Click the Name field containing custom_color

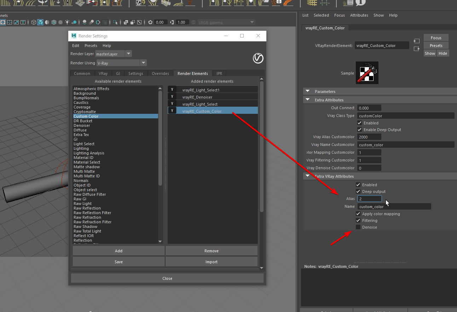[x=394, y=207]
